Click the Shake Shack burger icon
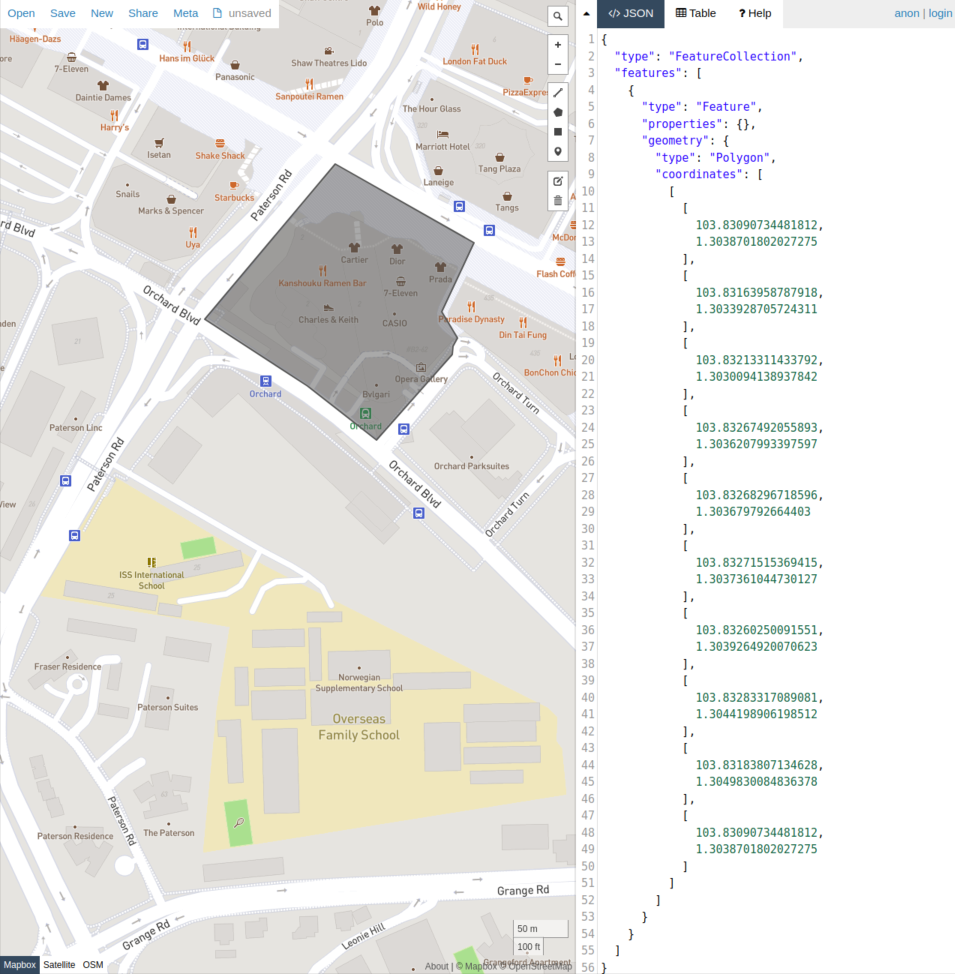955x974 pixels. (x=219, y=143)
